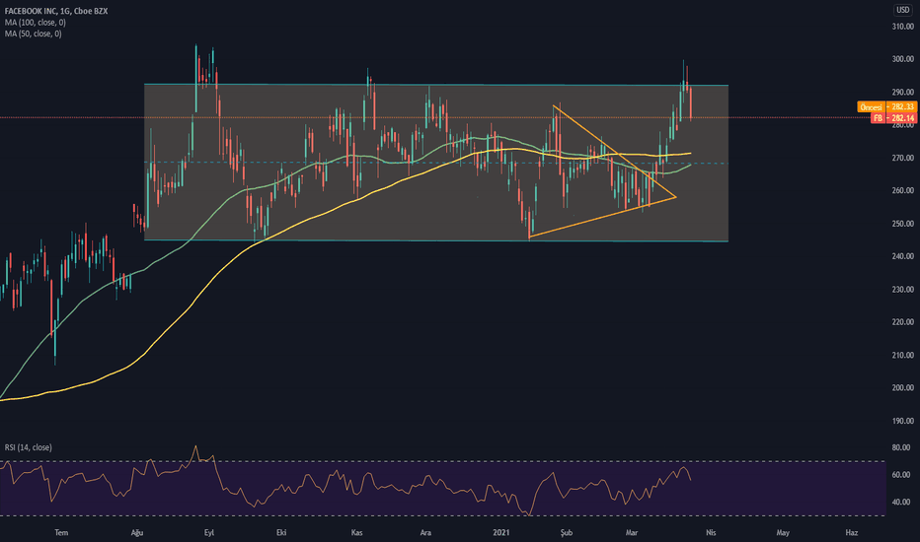The width and height of the screenshot is (920, 542).
Task: Click the May month label on time axis
Action: tap(783, 532)
